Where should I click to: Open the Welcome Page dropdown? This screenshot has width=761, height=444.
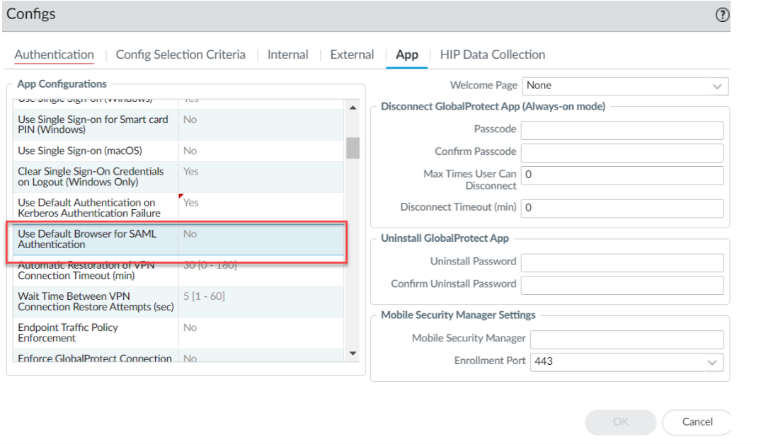point(624,86)
